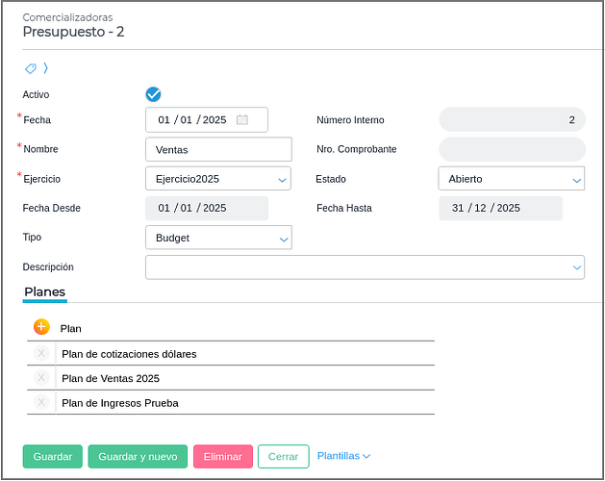Click the blue tag icon
This screenshot has width=605, height=481.
click(31, 68)
